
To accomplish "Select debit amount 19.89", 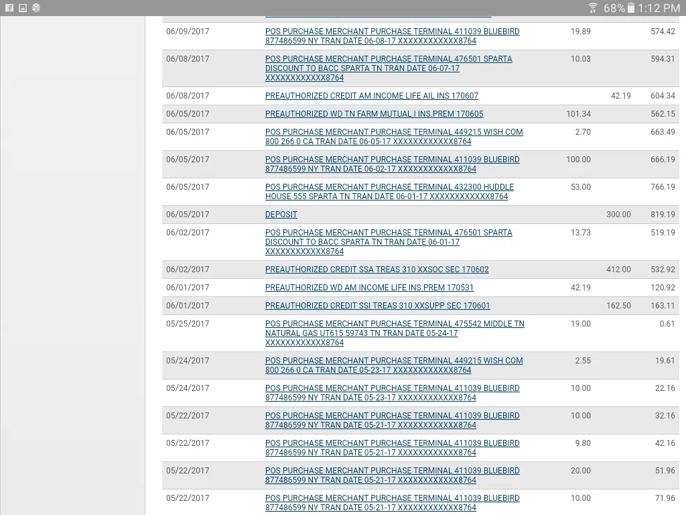I will click(x=581, y=32).
